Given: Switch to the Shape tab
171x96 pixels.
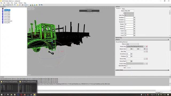Looking at the screenshot, I should coord(123,9).
